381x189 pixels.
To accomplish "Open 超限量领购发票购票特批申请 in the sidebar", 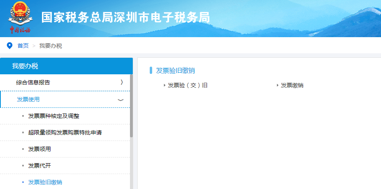I will (67, 132).
